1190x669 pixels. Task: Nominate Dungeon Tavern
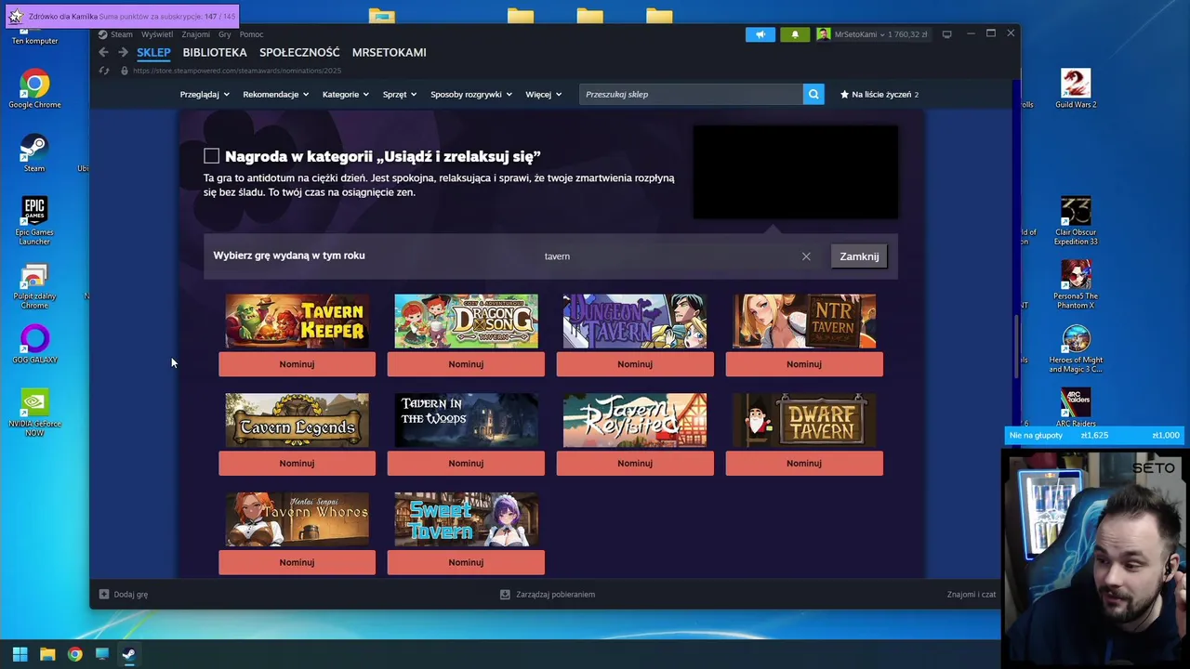(x=635, y=364)
